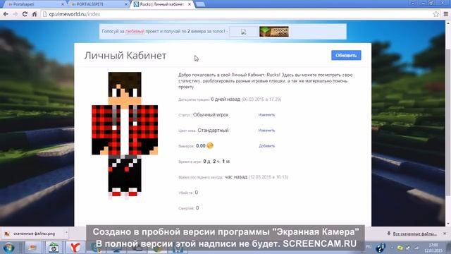This screenshot has width=451, height=254.
Task: Expand the download item dropdown arrow
Action: pyautogui.click(x=66, y=233)
